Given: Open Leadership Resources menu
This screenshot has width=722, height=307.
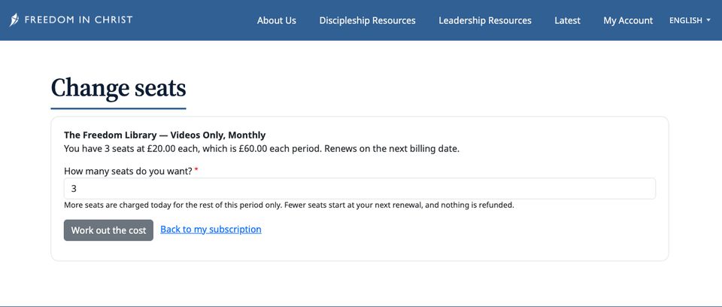Looking at the screenshot, I should (485, 20).
